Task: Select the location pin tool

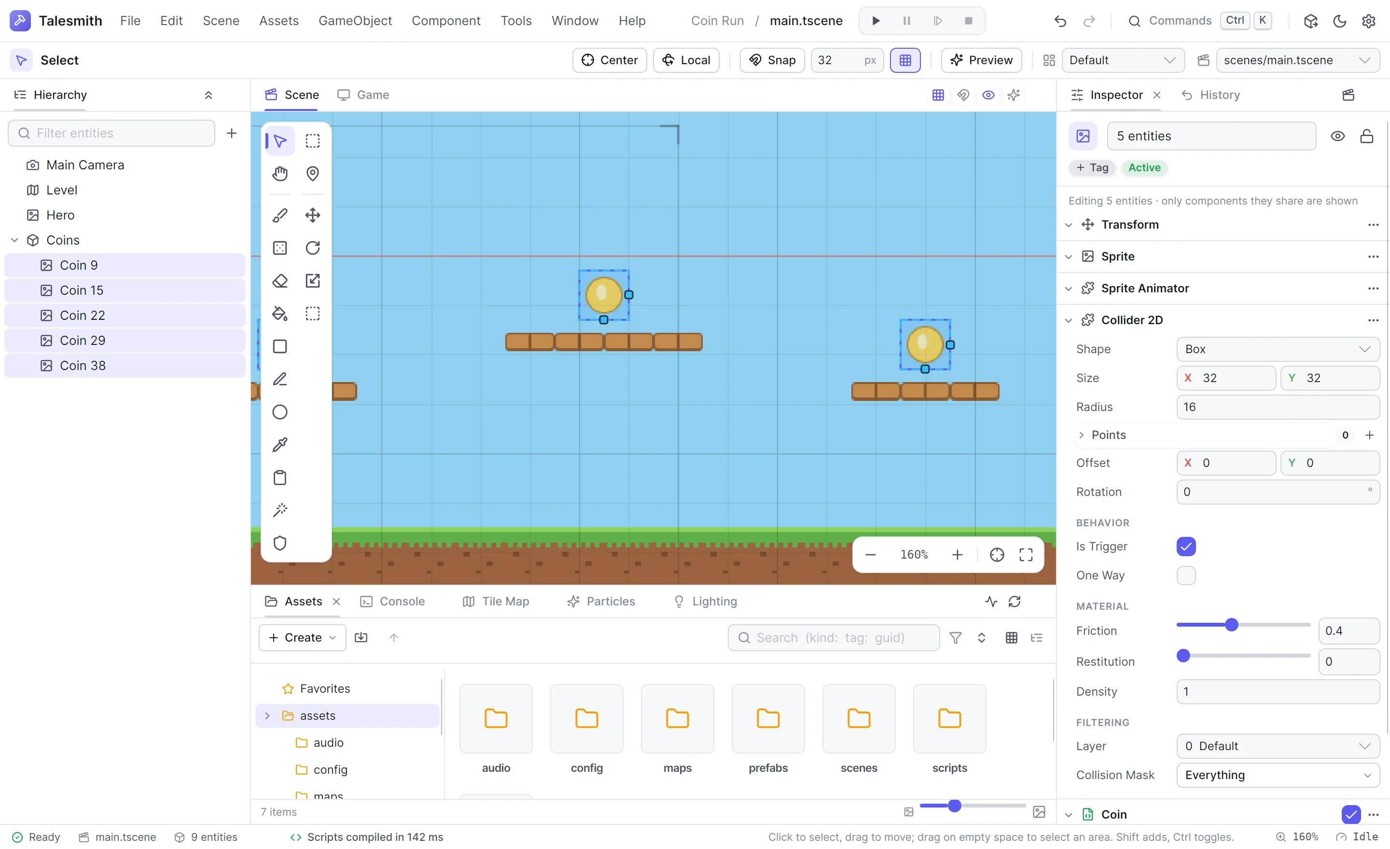Action: pos(313,173)
